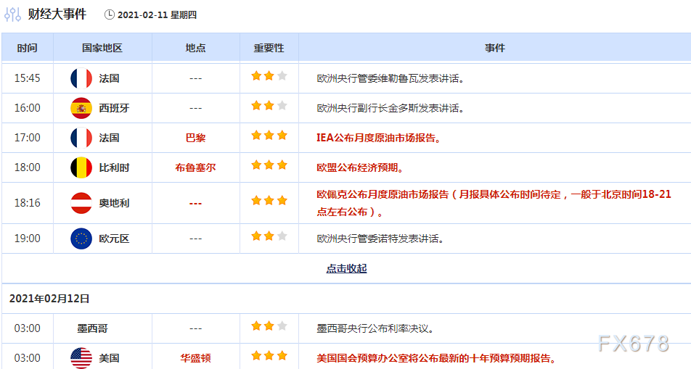Click the Austria flag icon
The image size is (691, 369).
point(81,203)
